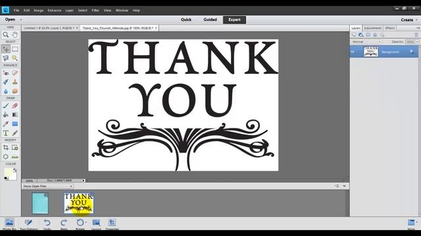The image size is (421, 236).
Task: Switch to the Adjustments panel tab
Action: coord(372,28)
